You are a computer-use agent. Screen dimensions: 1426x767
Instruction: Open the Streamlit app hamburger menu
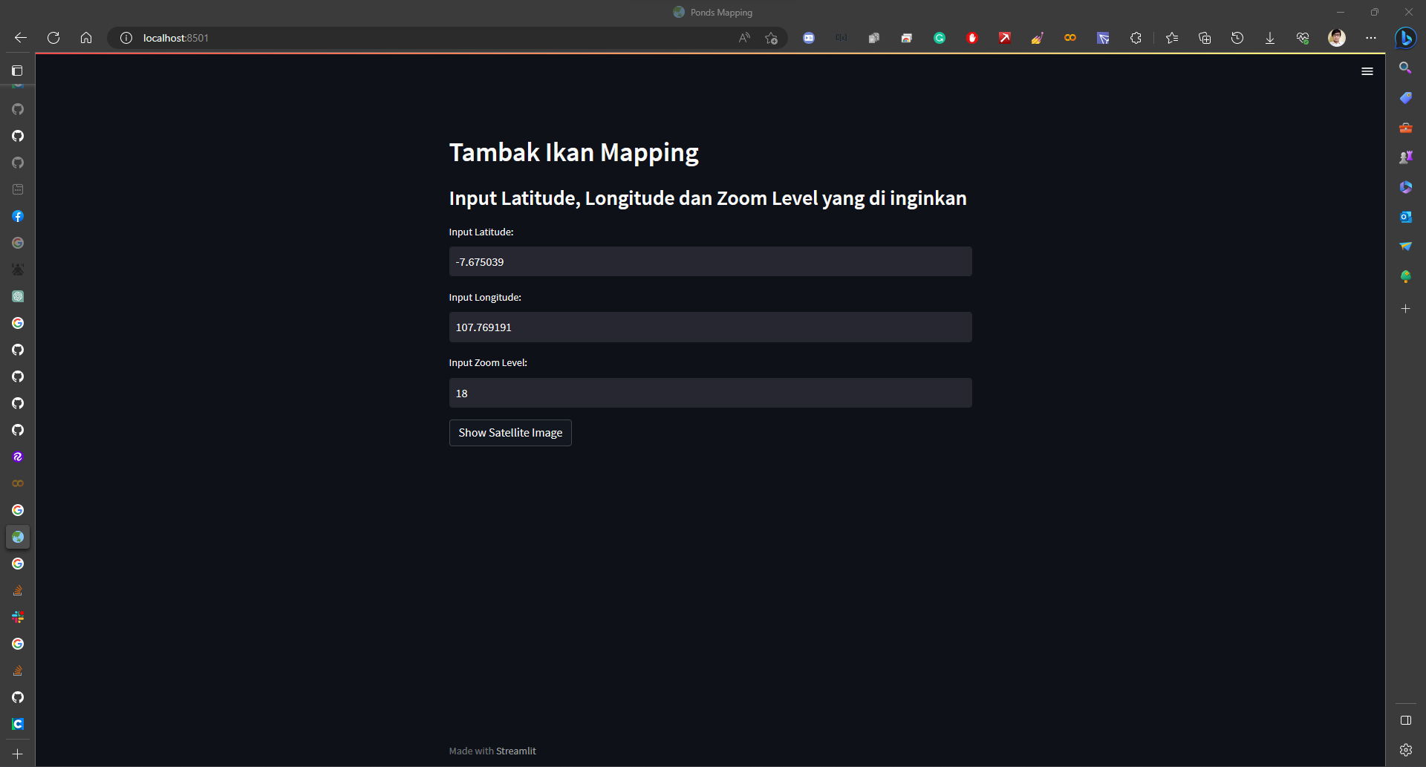click(x=1367, y=71)
